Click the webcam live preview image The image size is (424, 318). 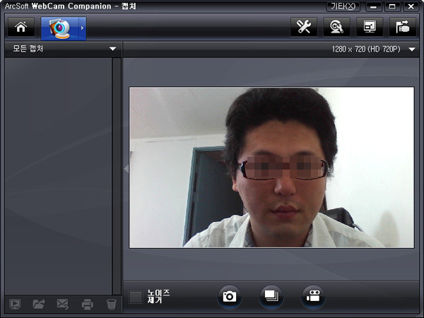pyautogui.click(x=271, y=167)
